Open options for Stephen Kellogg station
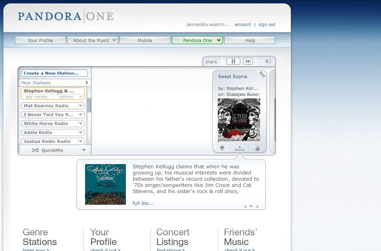This screenshot has width=381, height=251. pos(69,97)
